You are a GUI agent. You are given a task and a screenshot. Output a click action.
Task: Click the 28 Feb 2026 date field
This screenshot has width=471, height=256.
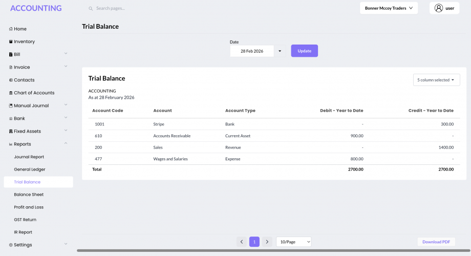(x=252, y=51)
